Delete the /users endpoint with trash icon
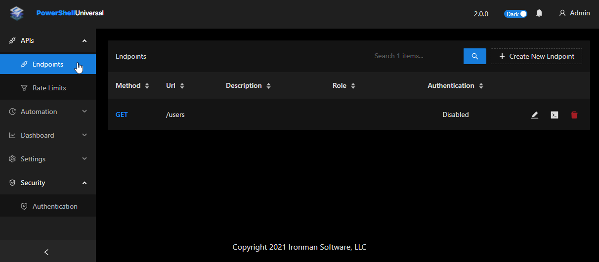599x262 pixels. pyautogui.click(x=574, y=115)
